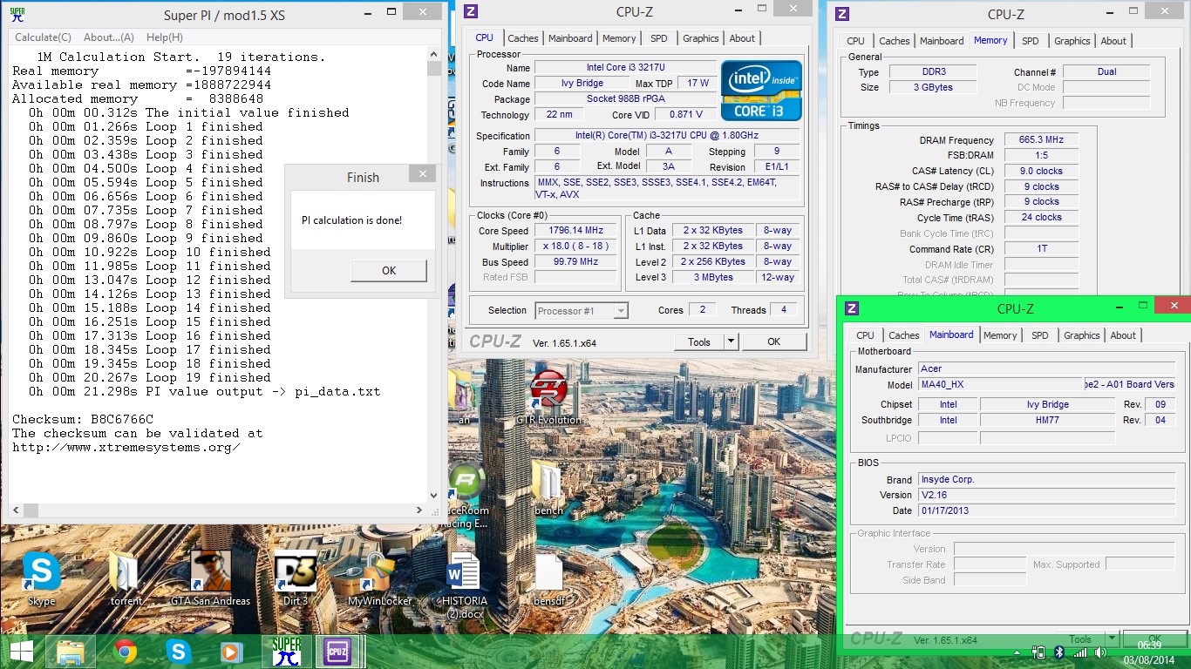
Task: Select the bench folder icon on the desktop
Action: (548, 490)
